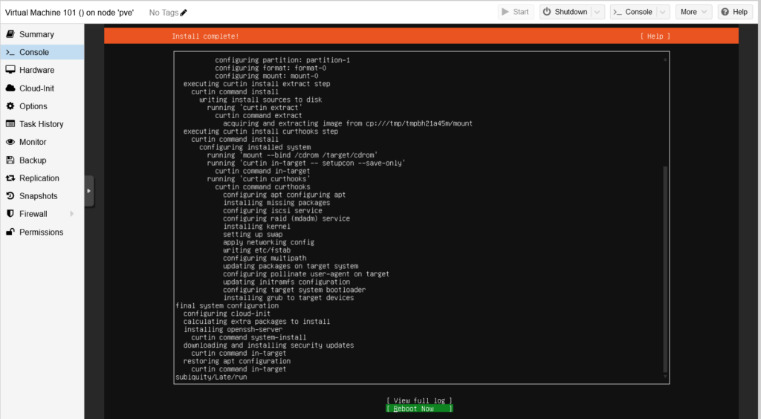The width and height of the screenshot is (761, 419).
Task: Click the Hardware monitor icon
Action: pyautogui.click(x=10, y=70)
